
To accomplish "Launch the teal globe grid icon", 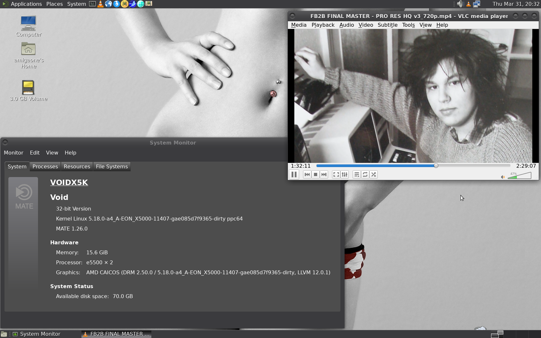I will click(141, 4).
